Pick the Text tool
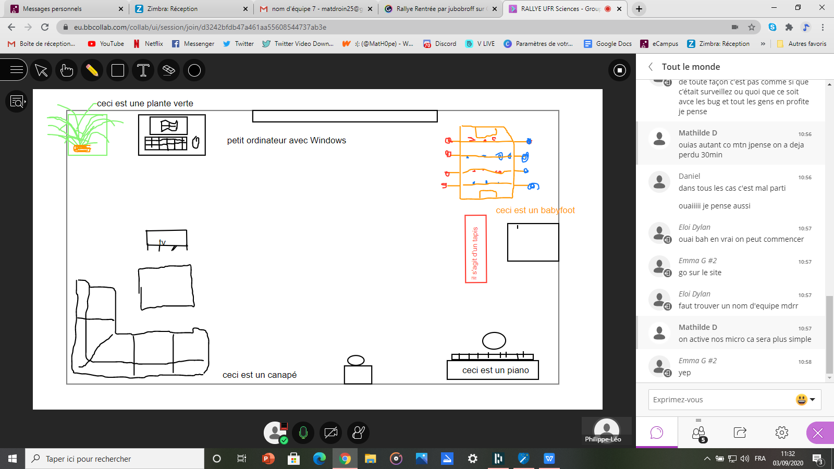The image size is (834, 469). (143, 70)
